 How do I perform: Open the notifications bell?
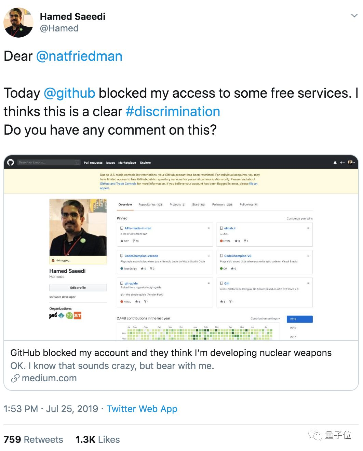click(x=335, y=163)
